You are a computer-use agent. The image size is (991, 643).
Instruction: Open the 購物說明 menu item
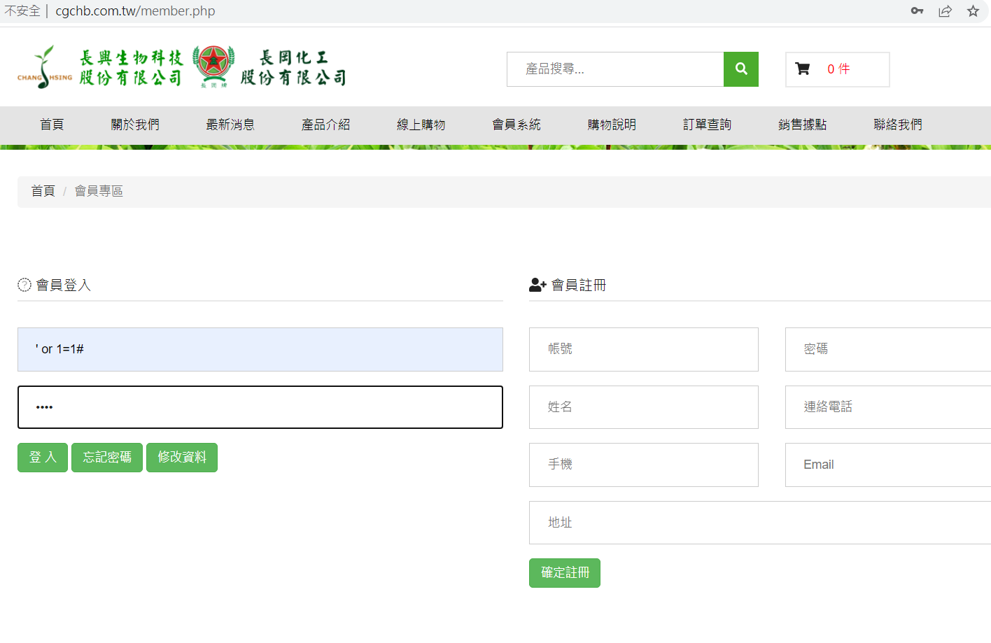(612, 125)
